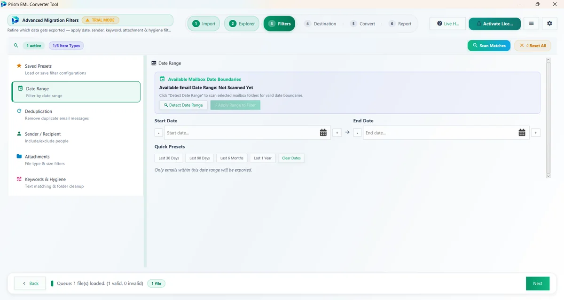Decrease the Start Date with minus button
Image resolution: width=564 pixels, height=300 pixels.
[x=159, y=133]
